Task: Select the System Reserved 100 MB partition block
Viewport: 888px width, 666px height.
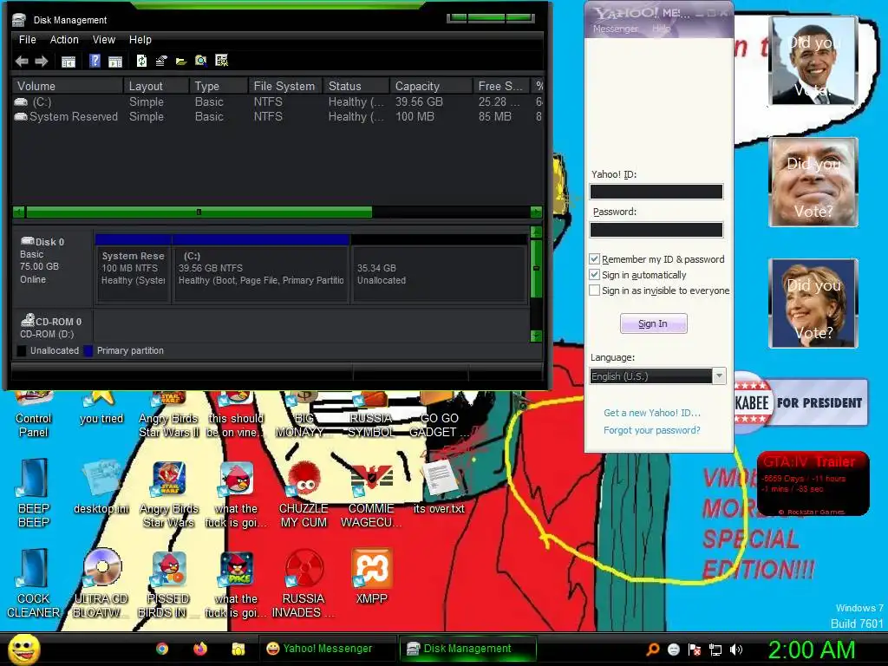Action: 134,269
